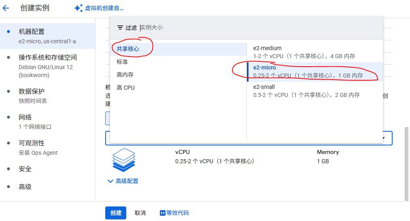Click the Debian GNU/Linux 12 subtitle

click(x=45, y=71)
